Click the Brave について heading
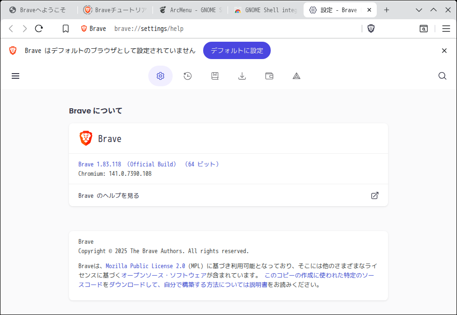This screenshot has width=457, height=315. point(95,111)
